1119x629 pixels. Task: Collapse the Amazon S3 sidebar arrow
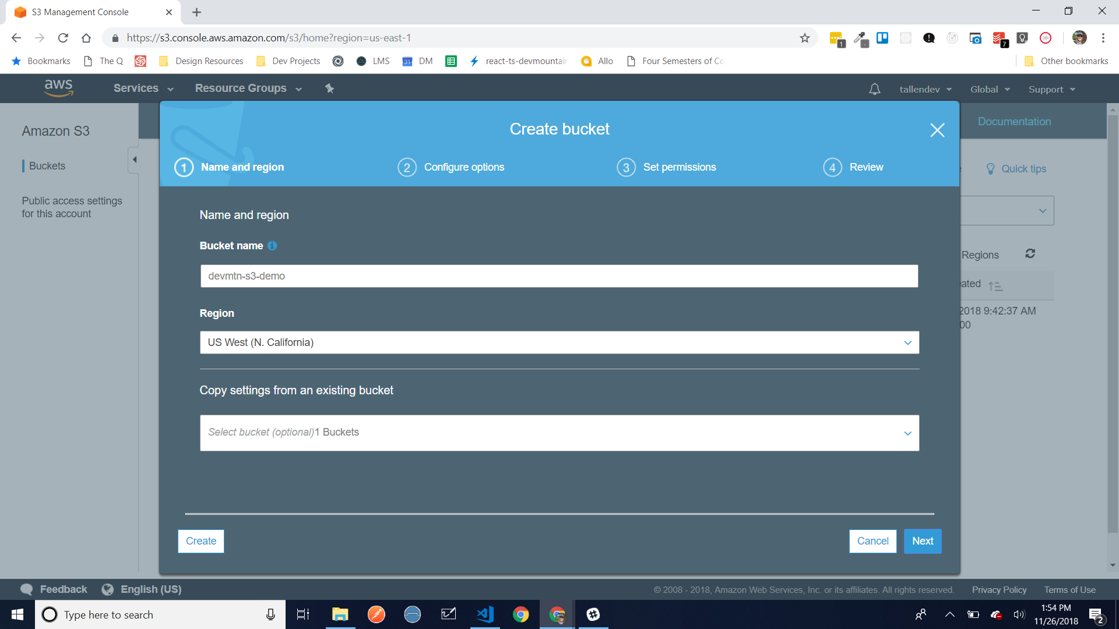point(135,160)
